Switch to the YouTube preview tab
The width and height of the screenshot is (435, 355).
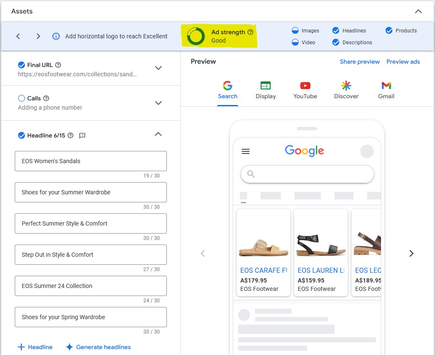click(x=305, y=90)
